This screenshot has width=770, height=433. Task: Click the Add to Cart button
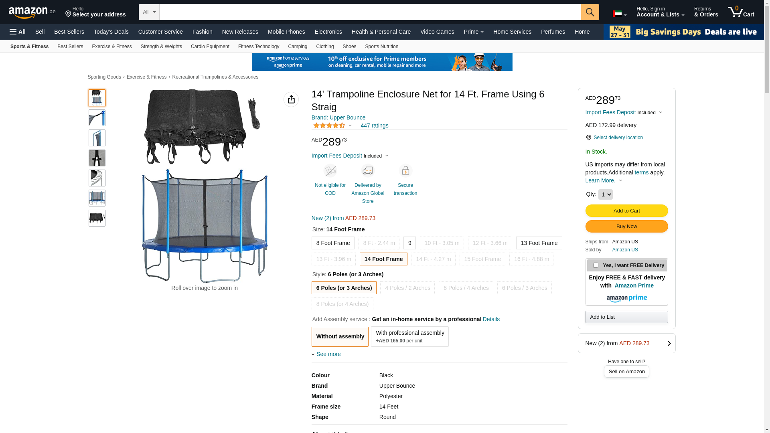(x=626, y=211)
